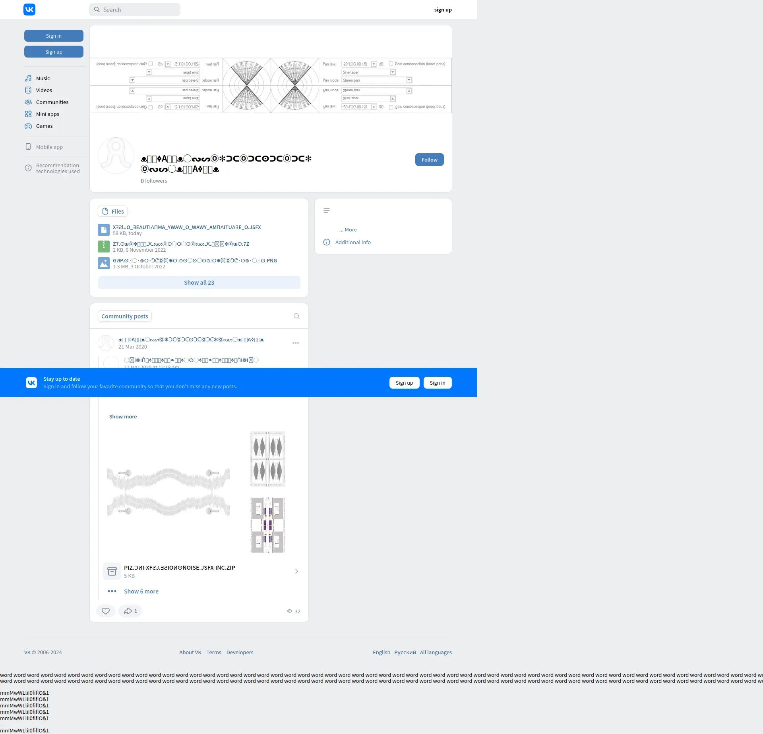Expand Show 6 more attachments
This screenshot has width=763, height=734.
[141, 591]
